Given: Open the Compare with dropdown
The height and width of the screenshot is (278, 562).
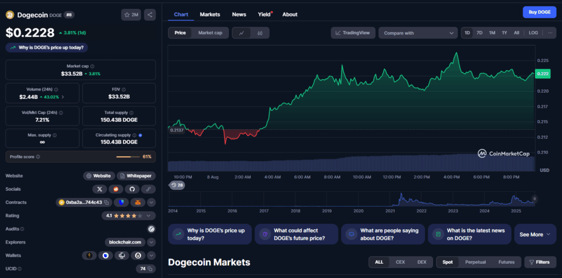Looking at the screenshot, I should pyautogui.click(x=418, y=33).
